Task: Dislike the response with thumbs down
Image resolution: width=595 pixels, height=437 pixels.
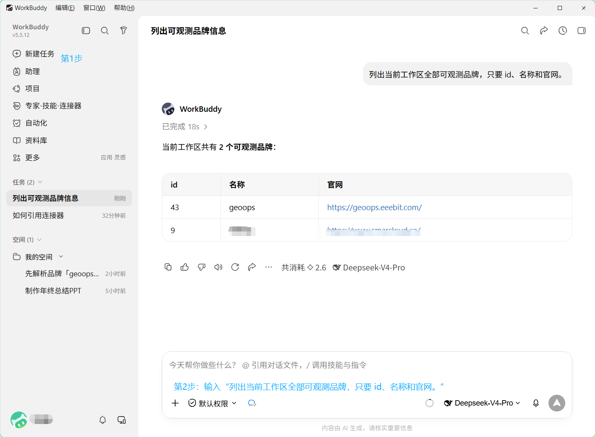Action: coord(202,267)
